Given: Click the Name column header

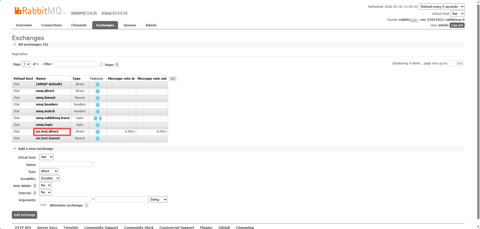Looking at the screenshot, I should coord(41,79).
